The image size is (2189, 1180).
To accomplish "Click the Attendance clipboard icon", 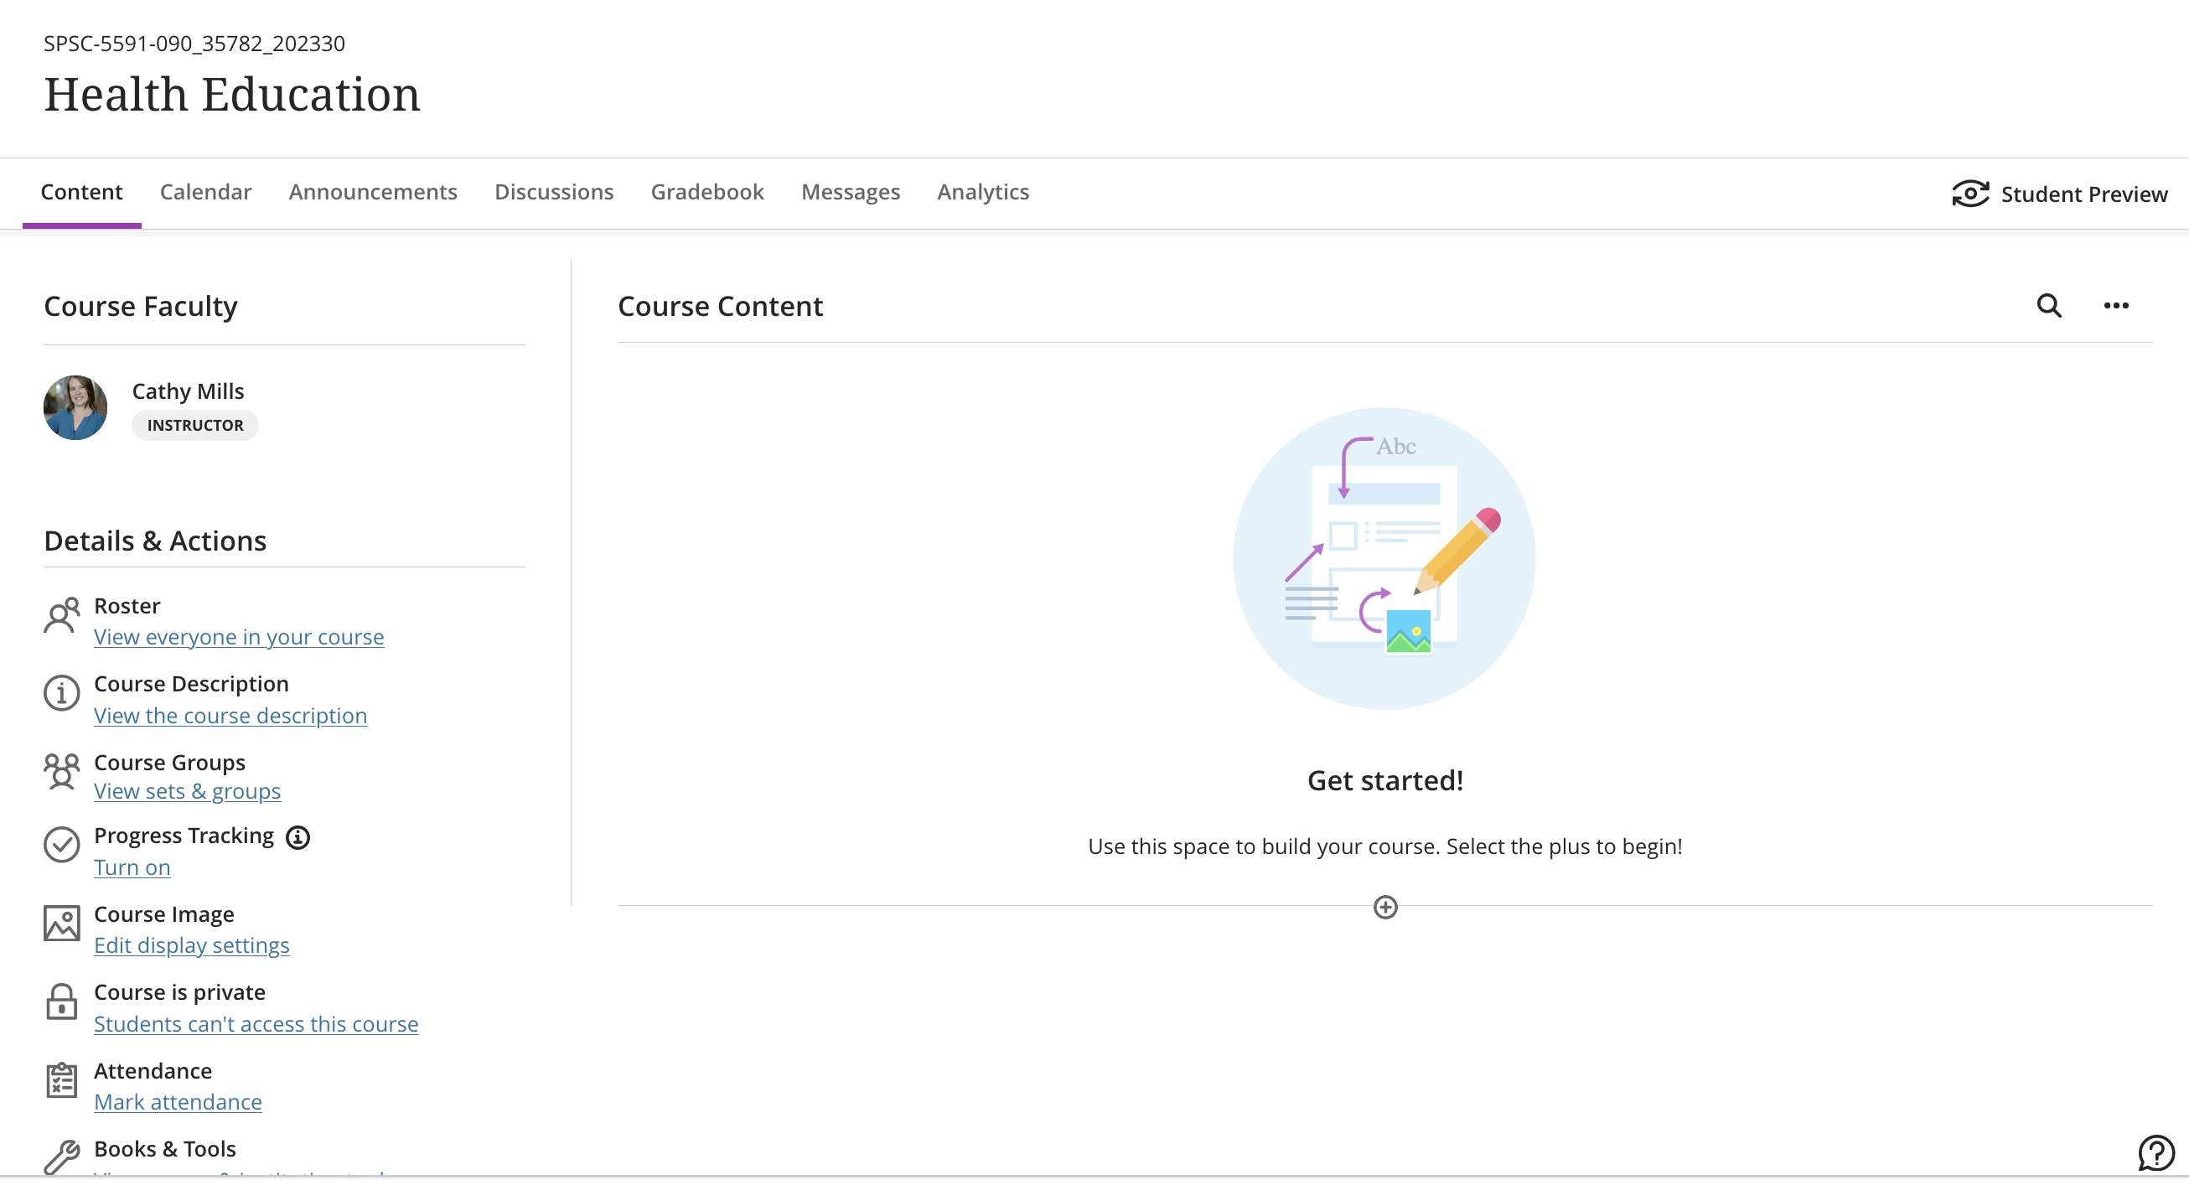I will (61, 1079).
